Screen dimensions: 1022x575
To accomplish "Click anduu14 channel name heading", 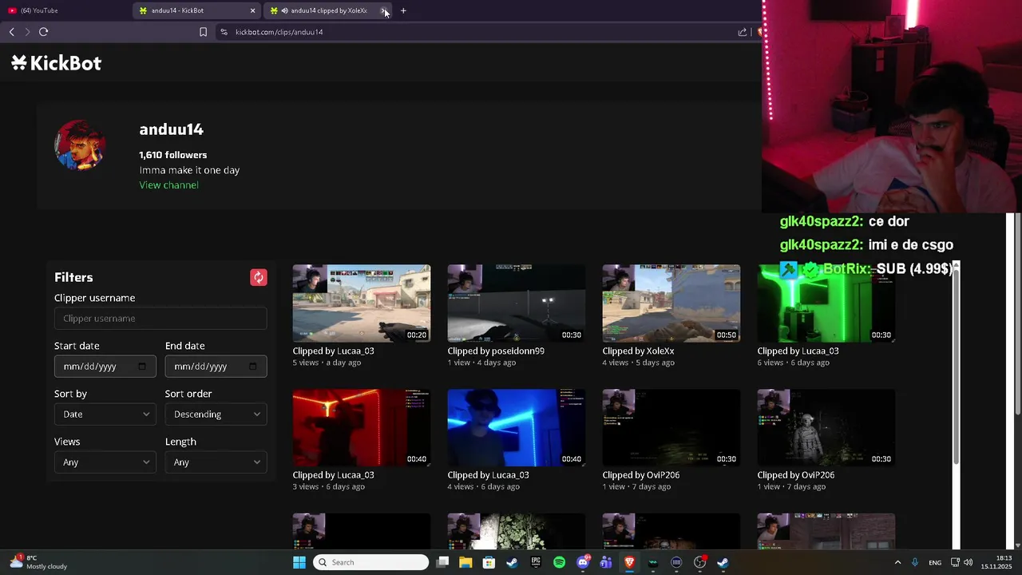I will (171, 129).
